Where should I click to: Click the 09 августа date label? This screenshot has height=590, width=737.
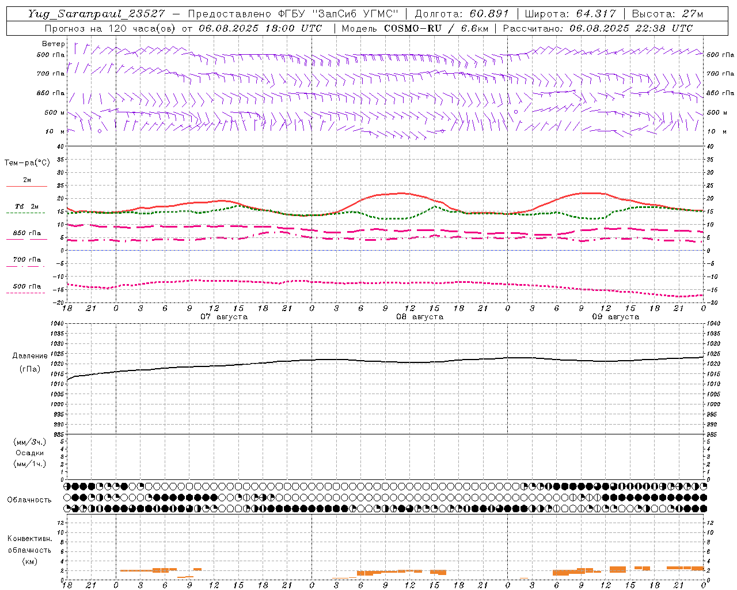pos(616,317)
